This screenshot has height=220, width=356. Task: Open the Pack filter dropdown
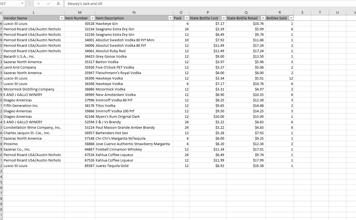[187, 18]
